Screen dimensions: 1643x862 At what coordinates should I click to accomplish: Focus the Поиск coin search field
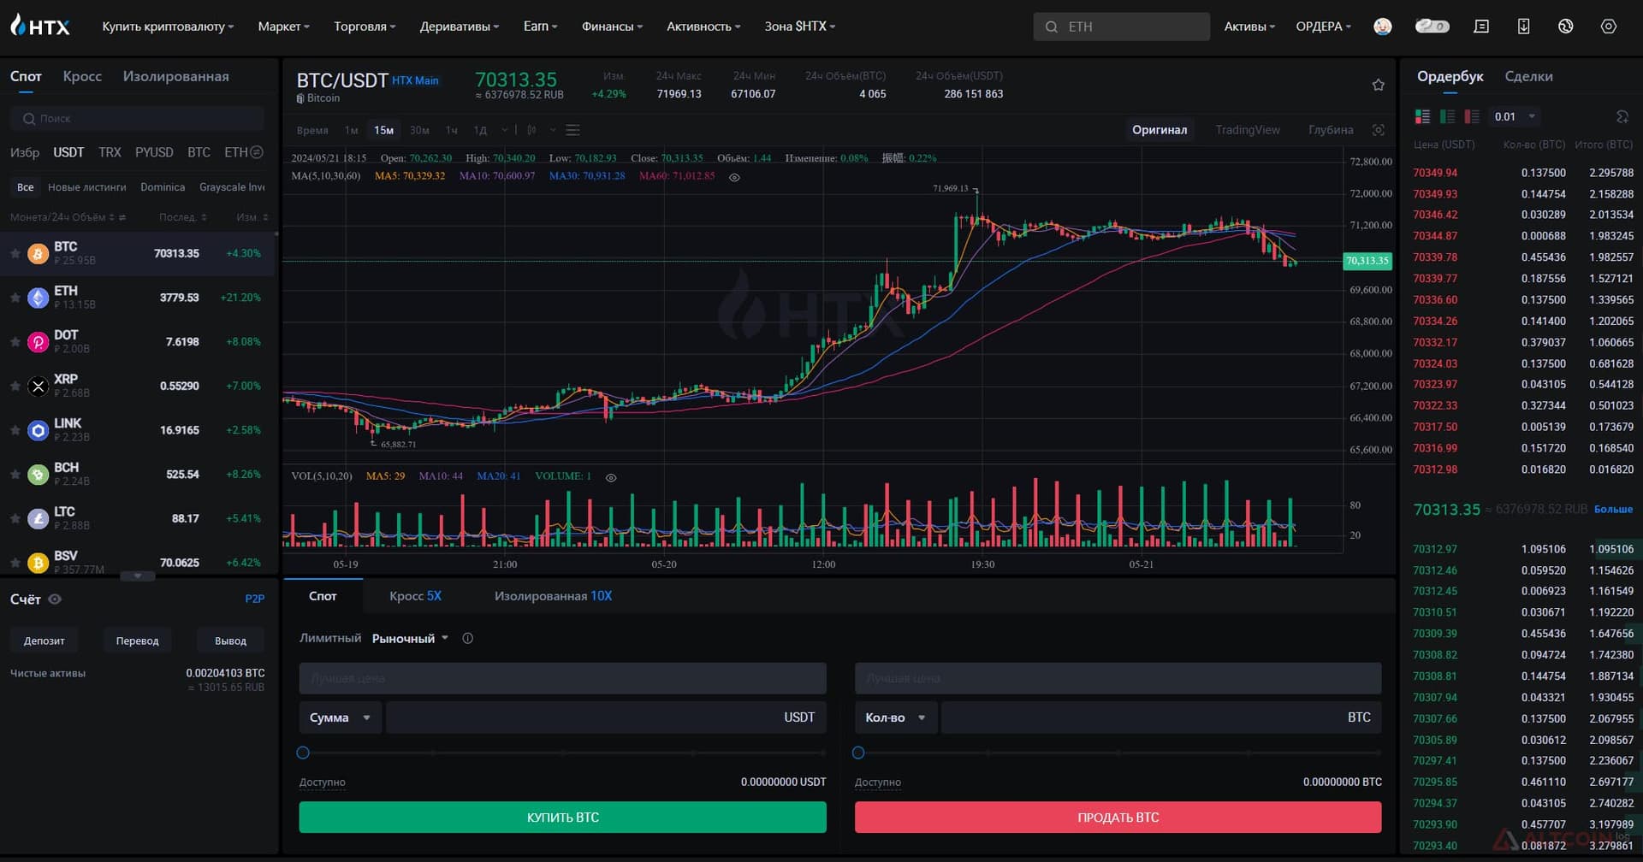tap(137, 118)
